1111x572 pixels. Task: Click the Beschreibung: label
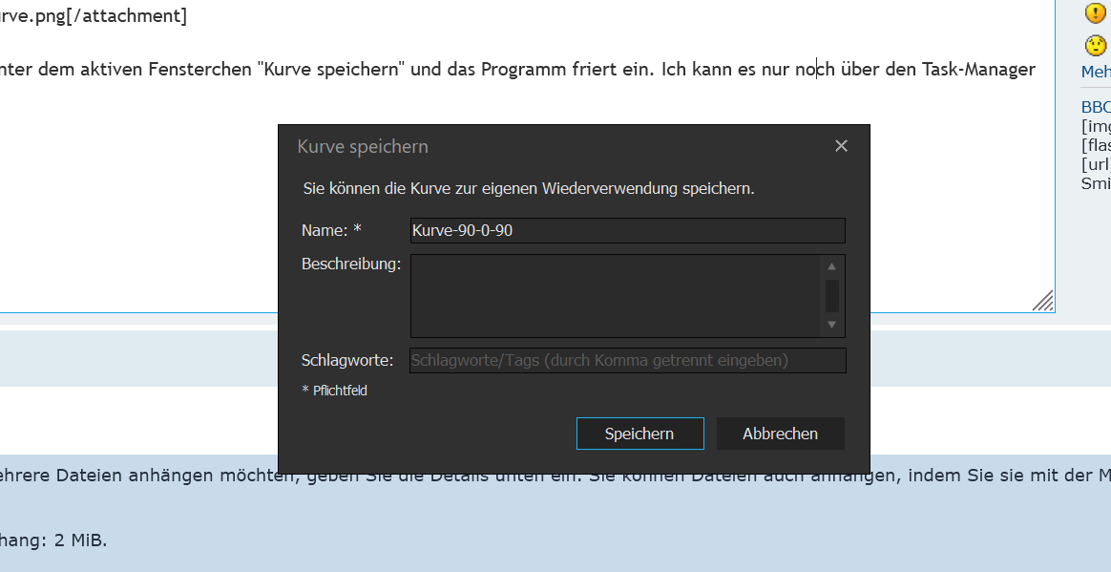[x=351, y=264]
